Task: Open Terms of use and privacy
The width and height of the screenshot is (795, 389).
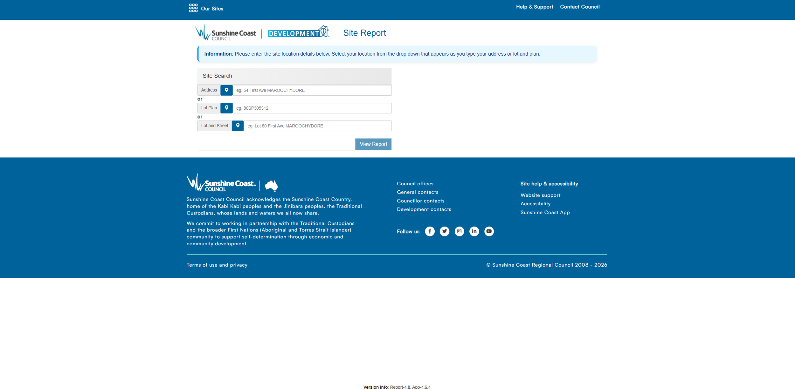Action: pyautogui.click(x=217, y=265)
